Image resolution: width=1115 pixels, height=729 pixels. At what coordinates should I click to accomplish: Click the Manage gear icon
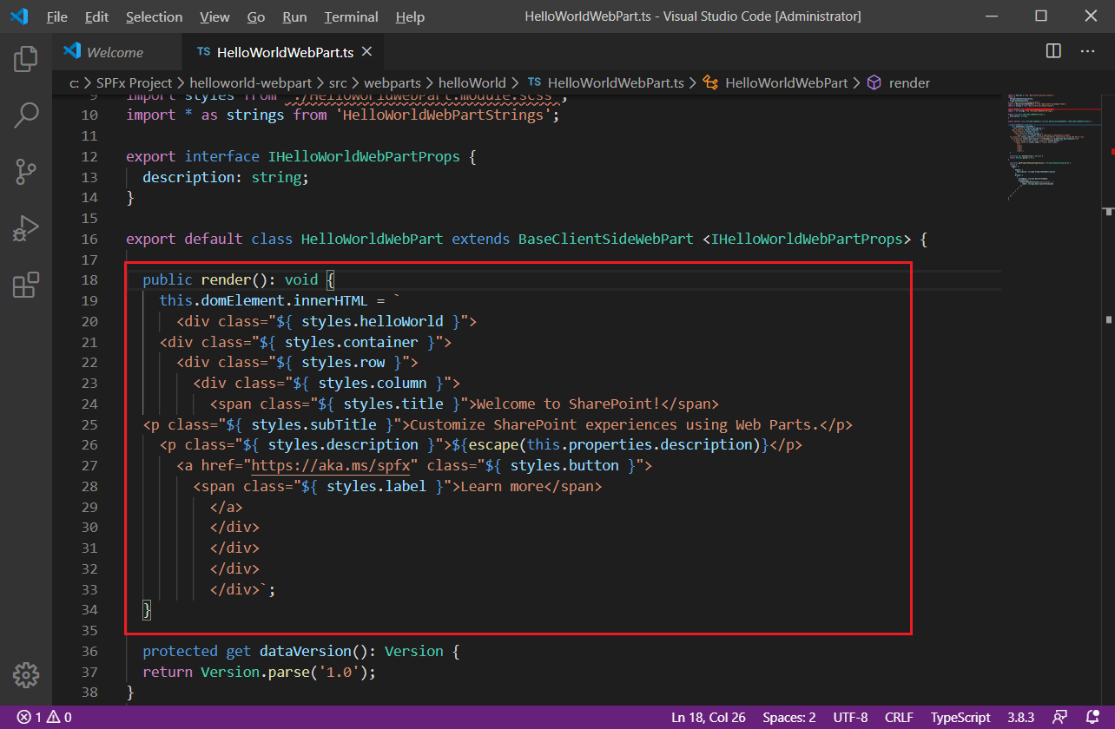tap(26, 674)
